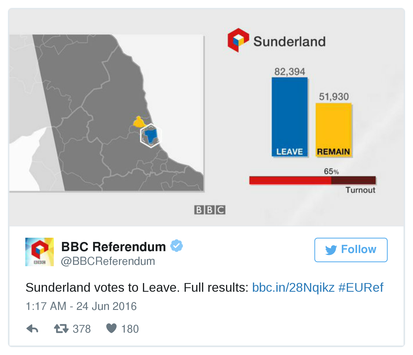
Task: Click the yellow highlighted map region
Action: coord(138,122)
